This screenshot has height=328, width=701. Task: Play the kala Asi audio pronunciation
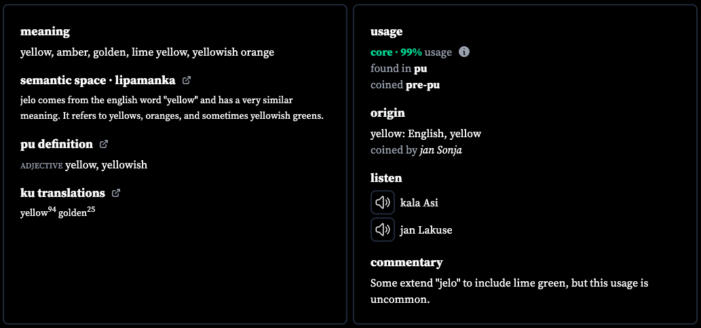point(383,202)
